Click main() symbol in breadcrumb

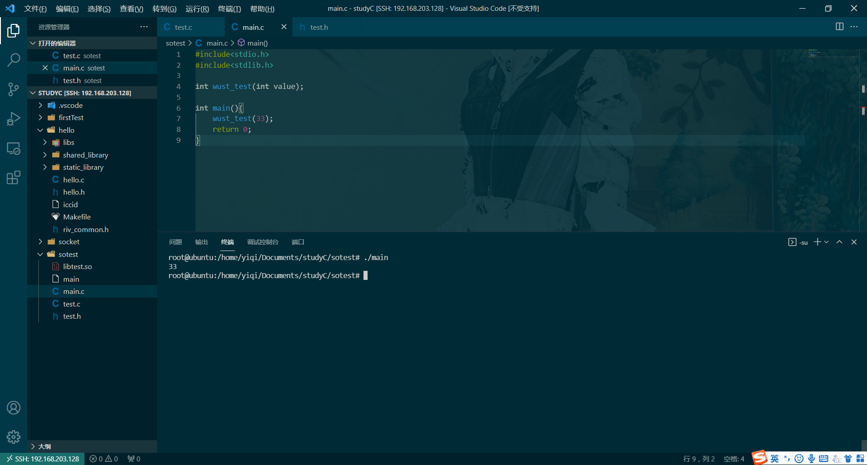pyautogui.click(x=252, y=43)
